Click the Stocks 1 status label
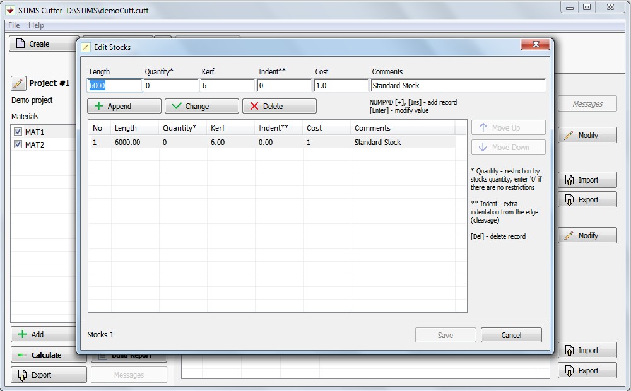 (x=100, y=334)
